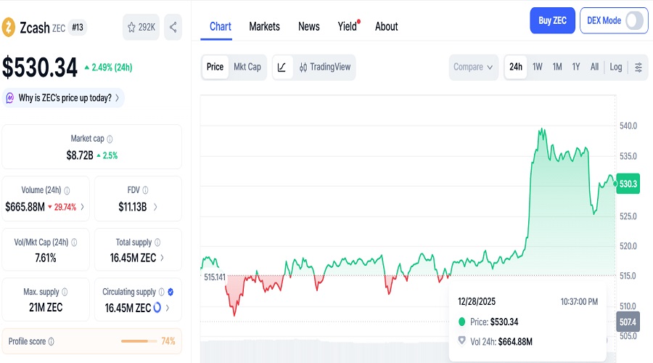
Task: Open the Yield tab
Action: point(348,27)
